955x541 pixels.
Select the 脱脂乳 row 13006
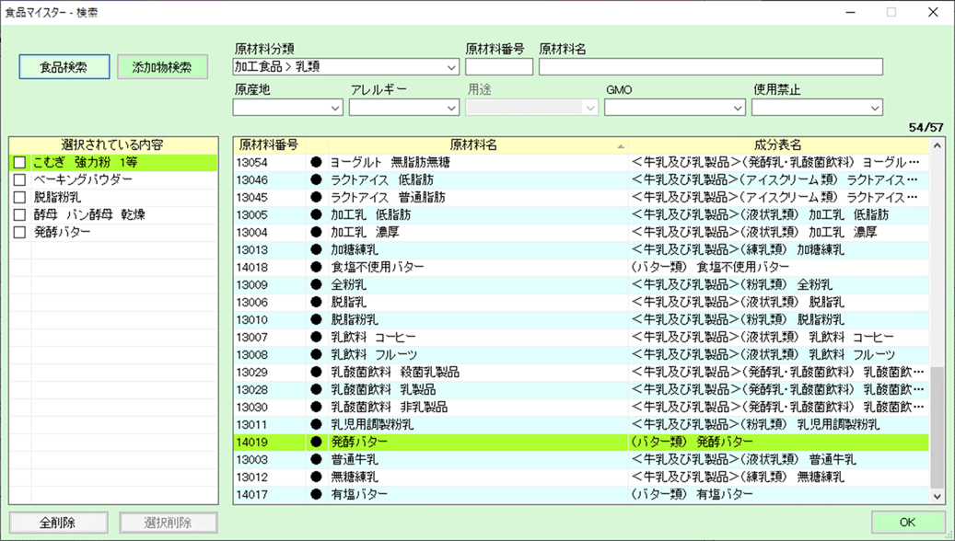point(581,302)
